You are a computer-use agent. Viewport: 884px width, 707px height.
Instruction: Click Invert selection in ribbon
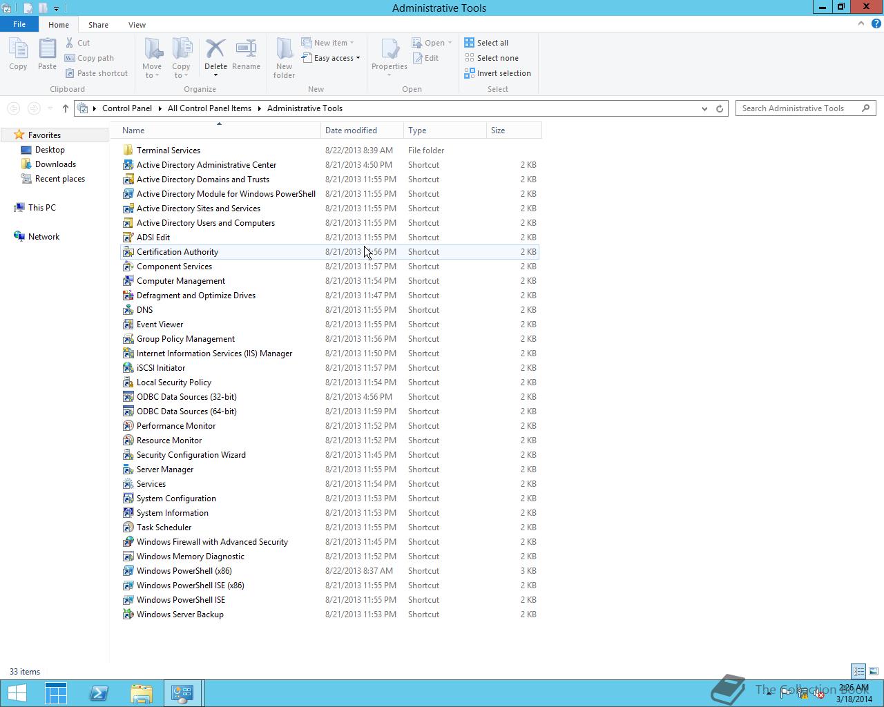(x=497, y=73)
